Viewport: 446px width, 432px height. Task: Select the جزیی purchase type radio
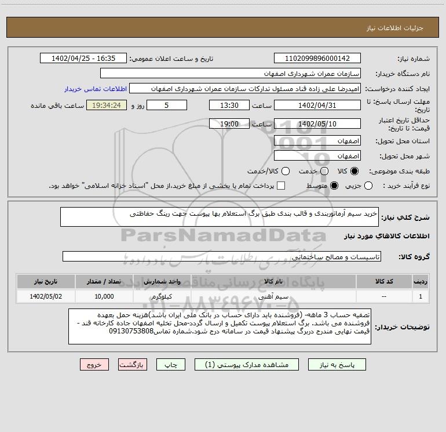pyautogui.click(x=368, y=186)
